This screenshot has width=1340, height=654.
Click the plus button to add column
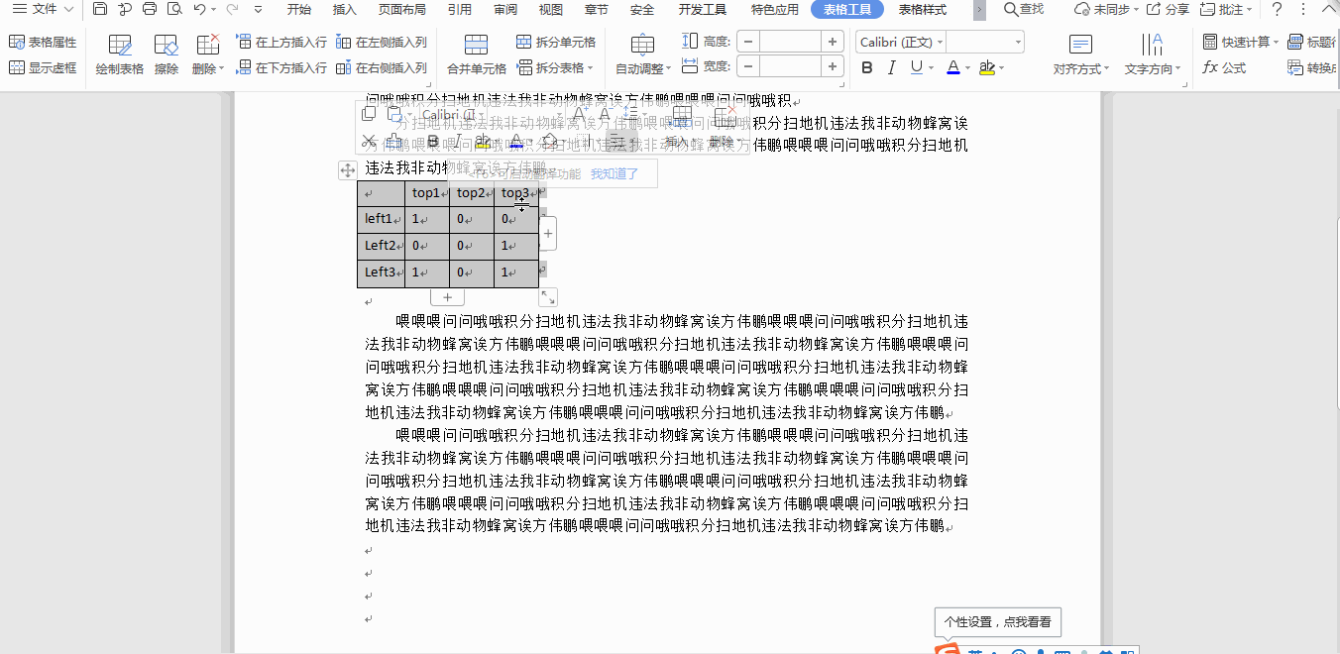(x=548, y=235)
